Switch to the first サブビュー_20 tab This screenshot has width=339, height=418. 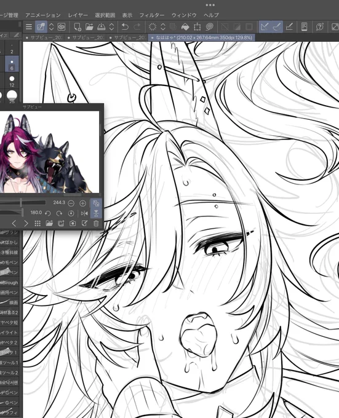(44, 37)
